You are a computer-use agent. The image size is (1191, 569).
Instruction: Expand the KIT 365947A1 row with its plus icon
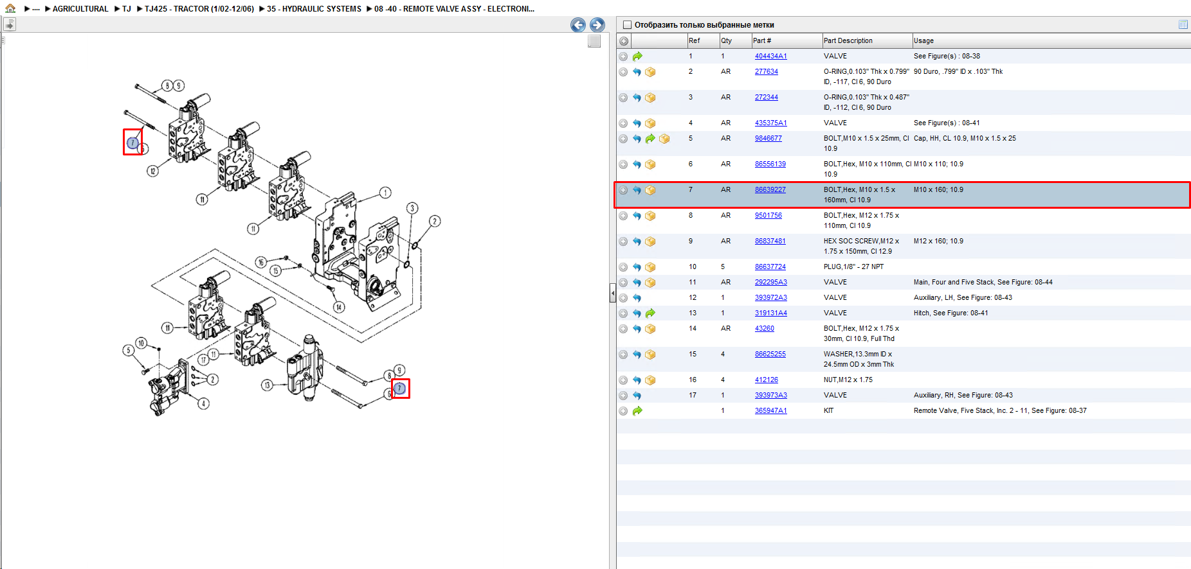coord(623,411)
